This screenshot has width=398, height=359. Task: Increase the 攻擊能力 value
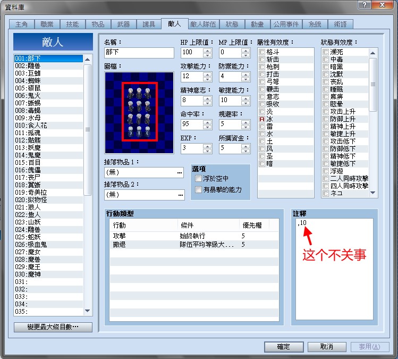pos(207,74)
